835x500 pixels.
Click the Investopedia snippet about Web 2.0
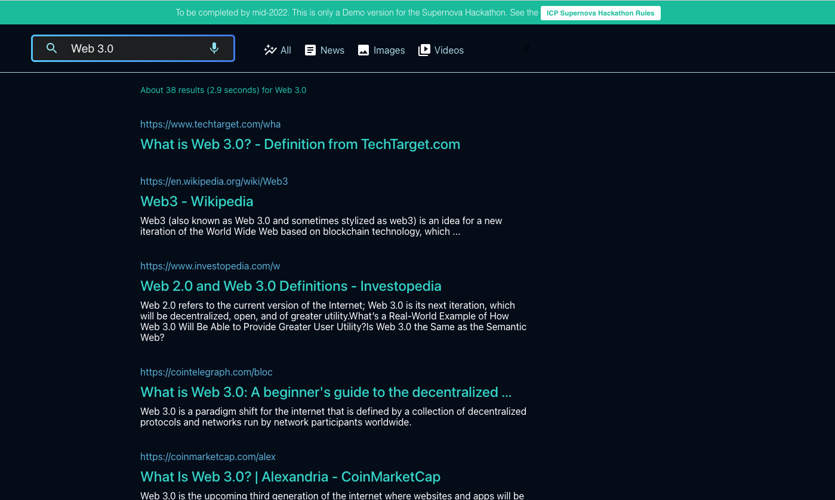coord(333,321)
